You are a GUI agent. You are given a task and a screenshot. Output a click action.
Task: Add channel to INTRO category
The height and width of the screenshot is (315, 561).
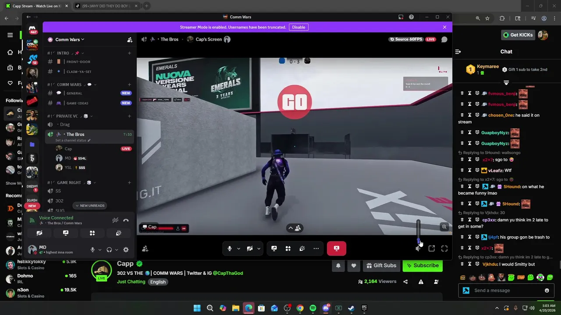point(129,53)
